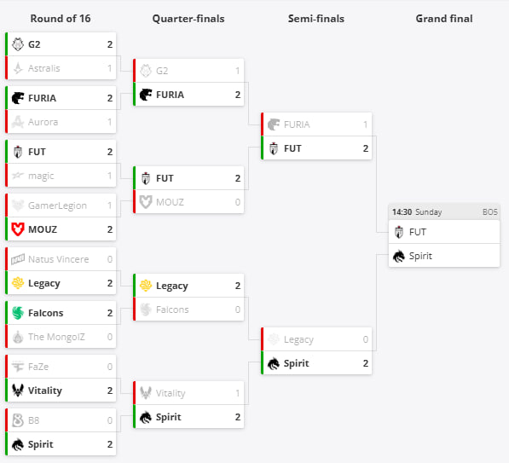Click Spirit in the Semi-finals match
This screenshot has height=463, width=509.
coord(296,363)
